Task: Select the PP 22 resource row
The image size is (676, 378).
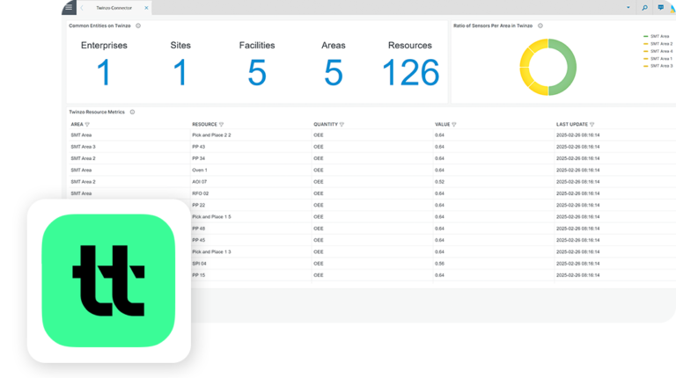Action: point(198,205)
